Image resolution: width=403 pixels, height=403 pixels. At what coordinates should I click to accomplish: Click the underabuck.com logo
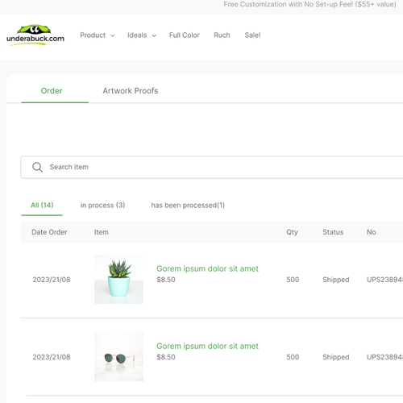[35, 35]
